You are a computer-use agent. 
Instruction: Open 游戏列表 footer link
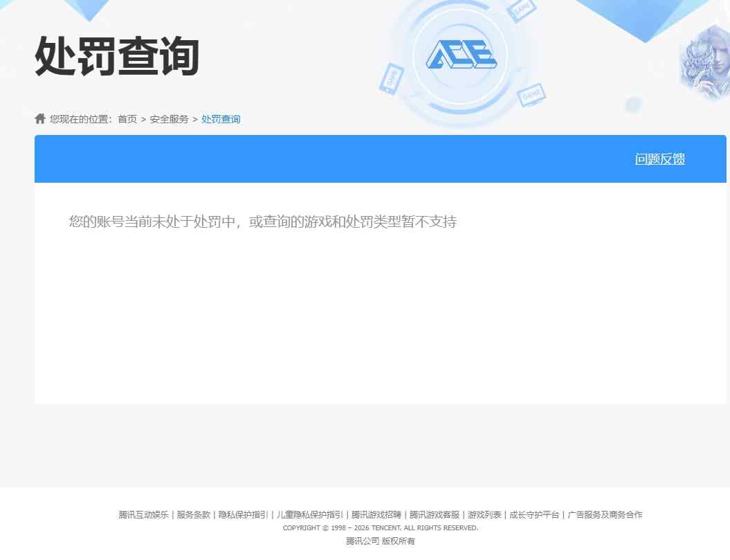(x=484, y=515)
